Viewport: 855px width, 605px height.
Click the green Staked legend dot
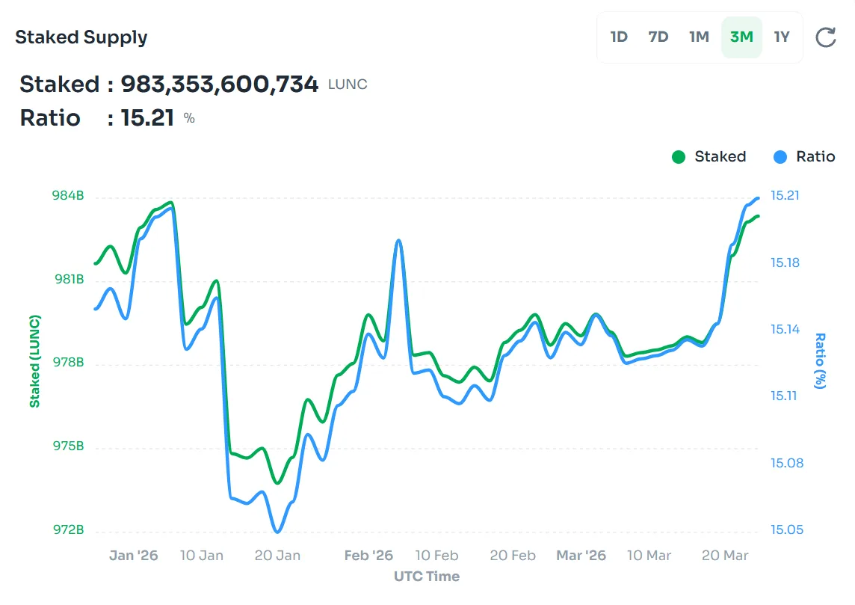[x=679, y=157]
